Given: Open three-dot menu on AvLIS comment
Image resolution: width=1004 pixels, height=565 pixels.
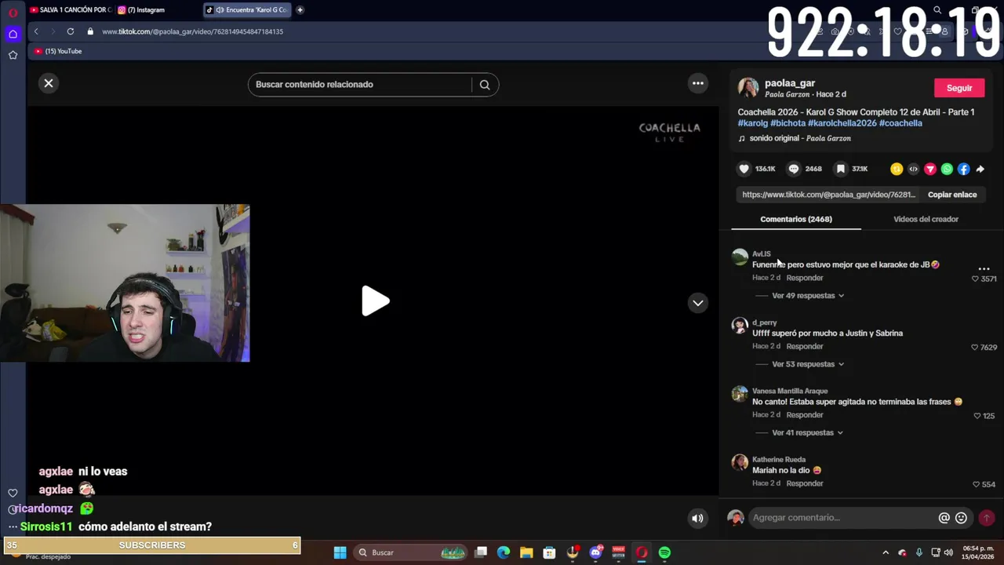Looking at the screenshot, I should 984,268.
